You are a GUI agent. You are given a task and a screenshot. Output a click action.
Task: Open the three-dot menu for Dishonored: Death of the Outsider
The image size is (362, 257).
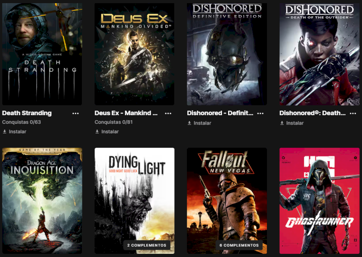point(353,113)
